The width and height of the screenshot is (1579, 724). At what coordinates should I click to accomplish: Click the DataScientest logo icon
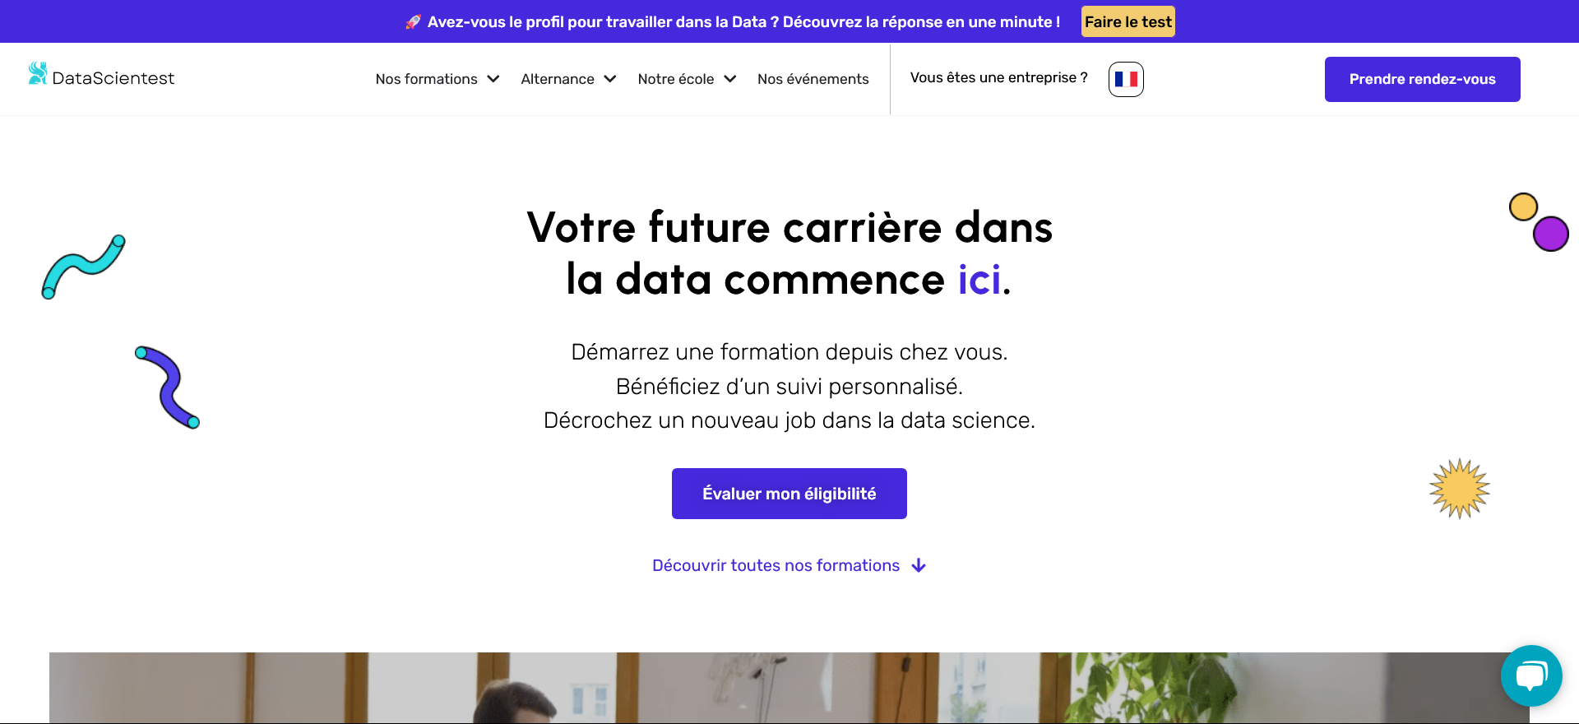[x=38, y=73]
